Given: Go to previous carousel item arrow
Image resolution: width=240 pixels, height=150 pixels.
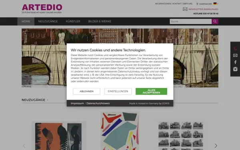Looking at the screenshot, I should point(24,146).
